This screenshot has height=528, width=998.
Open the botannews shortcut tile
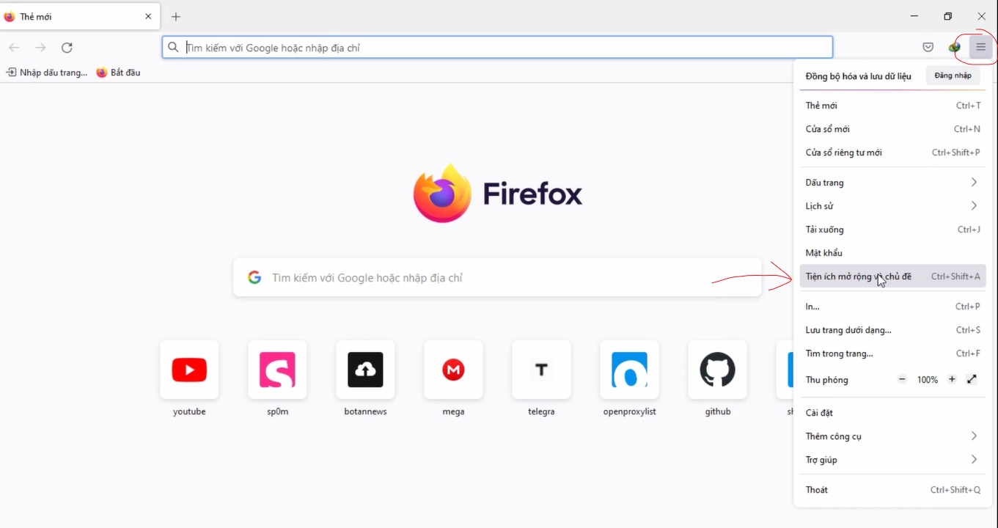coord(365,370)
